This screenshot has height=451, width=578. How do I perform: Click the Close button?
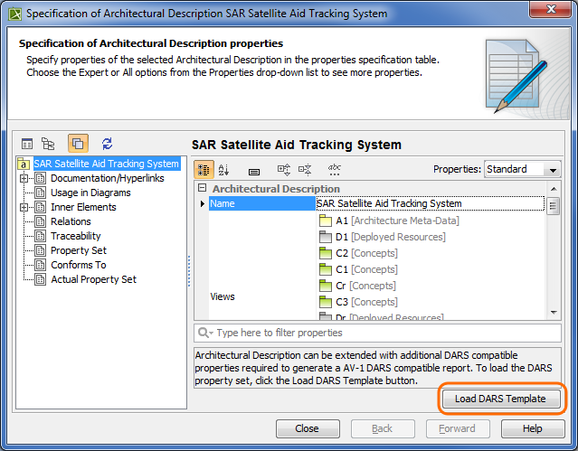point(308,428)
